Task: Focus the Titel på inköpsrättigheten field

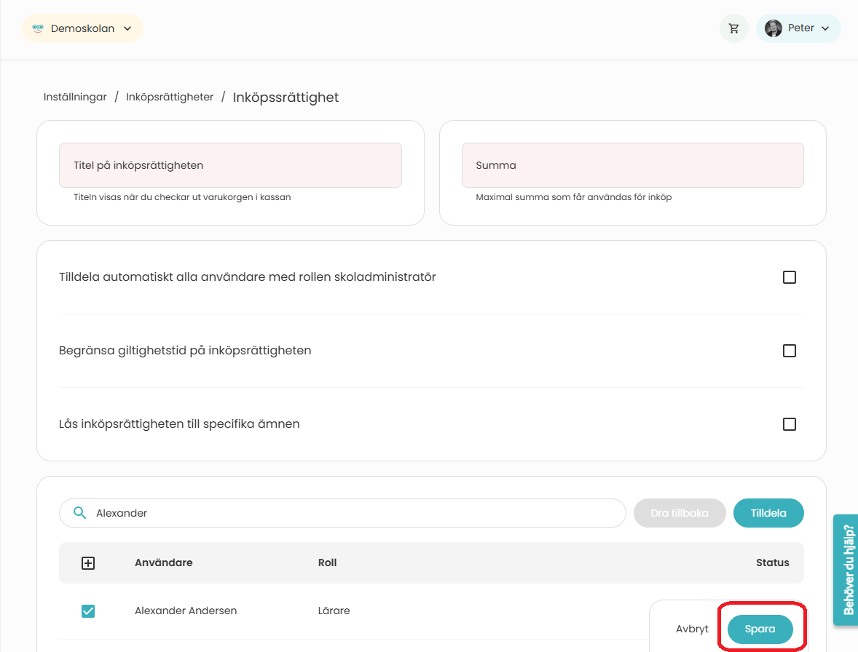Action: point(230,165)
